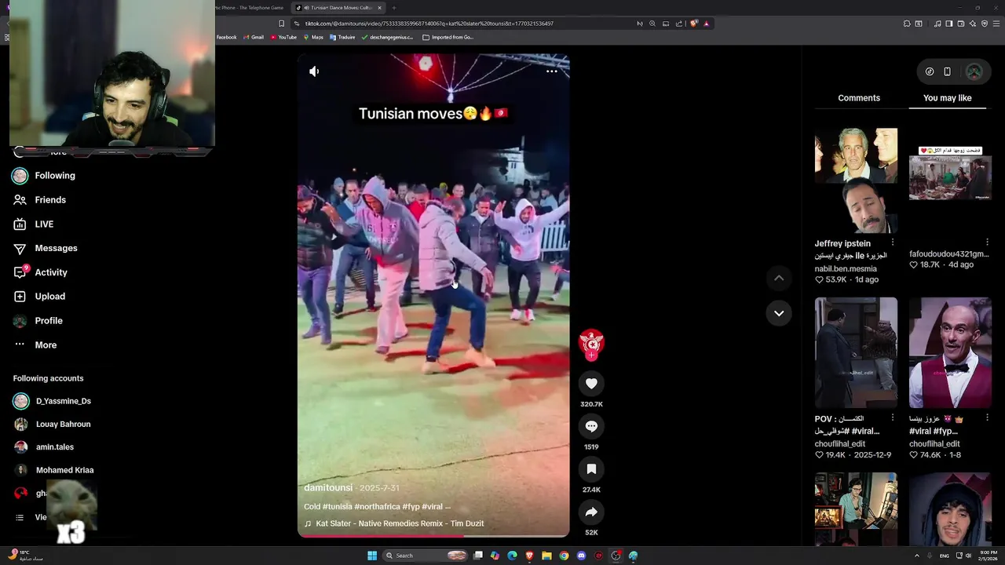Open File Explorer from the taskbar
This screenshot has width=1005, height=565.
(x=546, y=556)
